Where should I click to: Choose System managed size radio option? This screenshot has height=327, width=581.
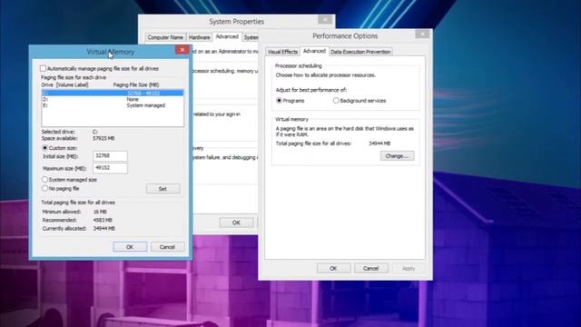44,180
